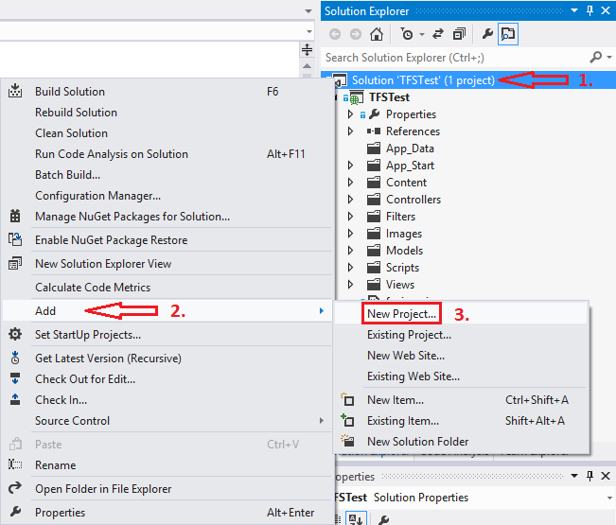Expand the Views folder
This screenshot has width=616, height=525.
(350, 285)
